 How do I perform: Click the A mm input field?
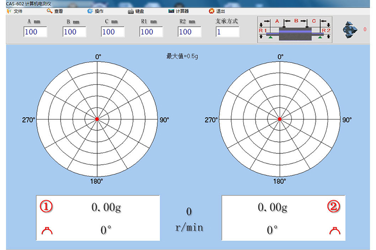(35, 32)
